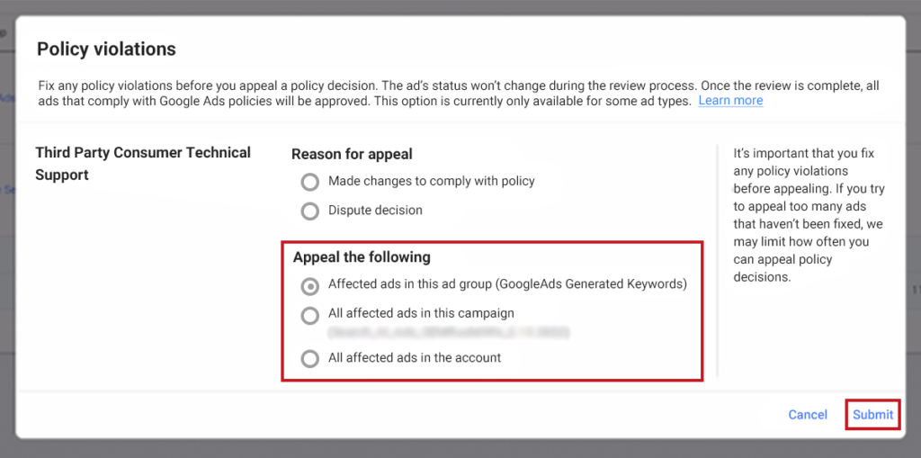
Task: Open the 'Learn more' link
Action: click(730, 101)
